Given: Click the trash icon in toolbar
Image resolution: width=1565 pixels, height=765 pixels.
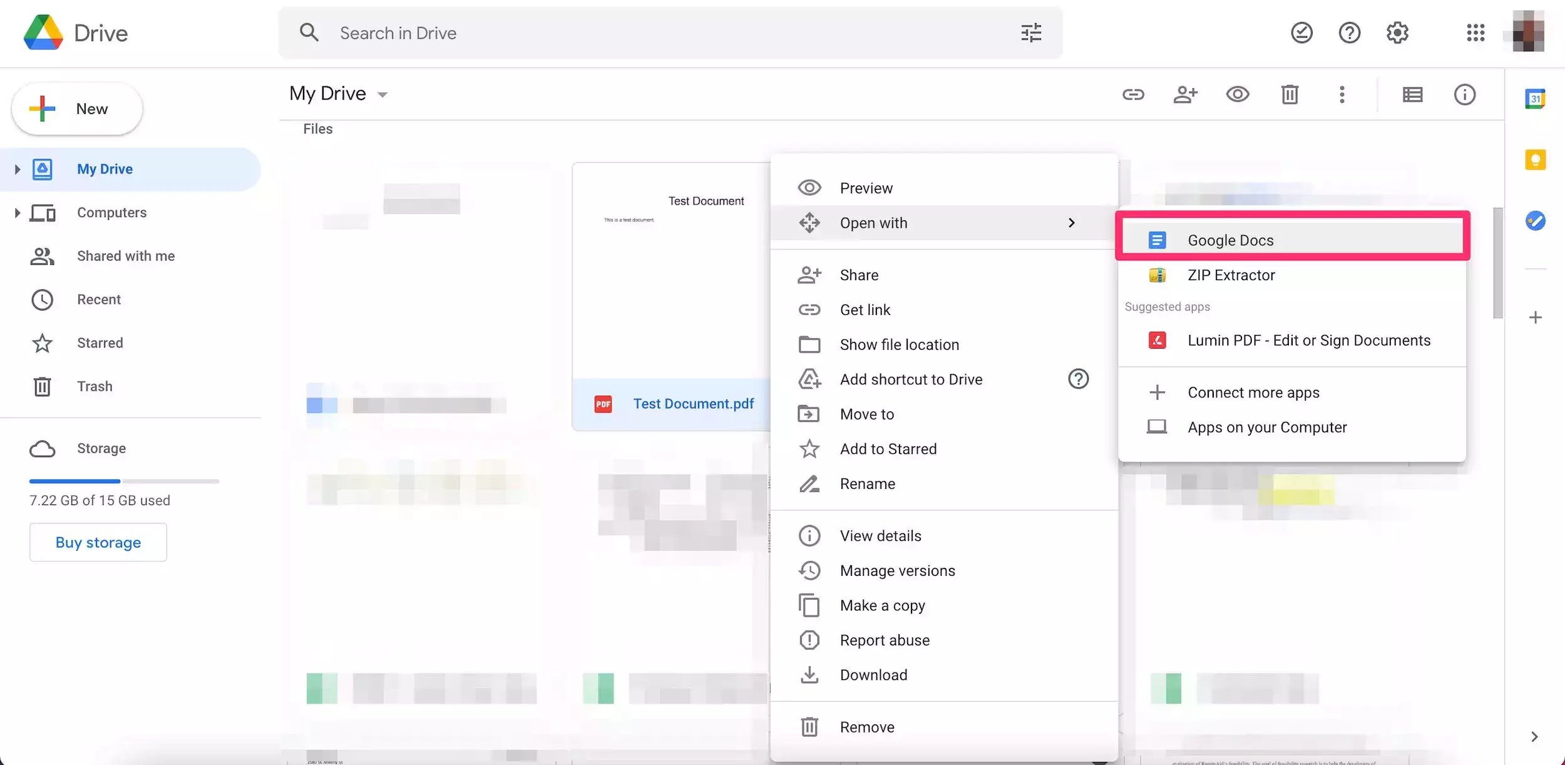Looking at the screenshot, I should click(1289, 95).
